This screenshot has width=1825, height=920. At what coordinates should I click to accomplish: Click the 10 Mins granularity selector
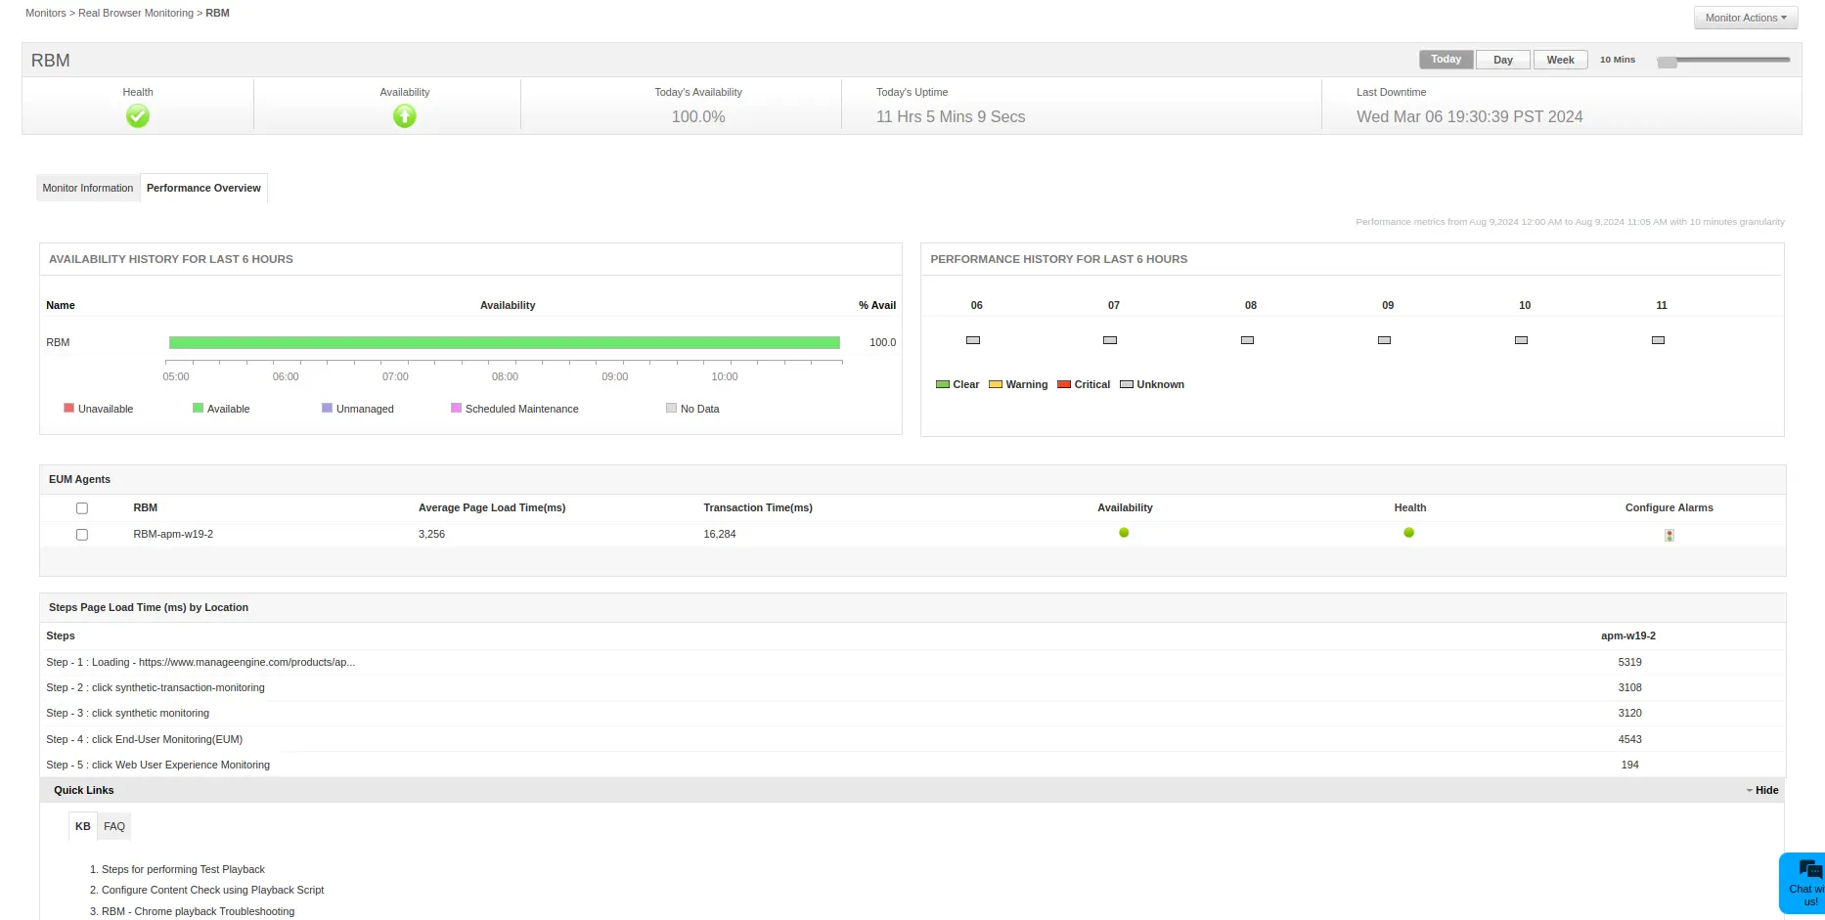point(1618,60)
